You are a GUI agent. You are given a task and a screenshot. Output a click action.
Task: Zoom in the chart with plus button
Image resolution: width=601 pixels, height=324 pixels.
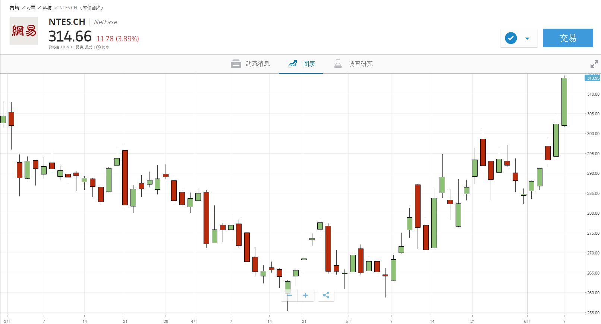pyautogui.click(x=305, y=295)
